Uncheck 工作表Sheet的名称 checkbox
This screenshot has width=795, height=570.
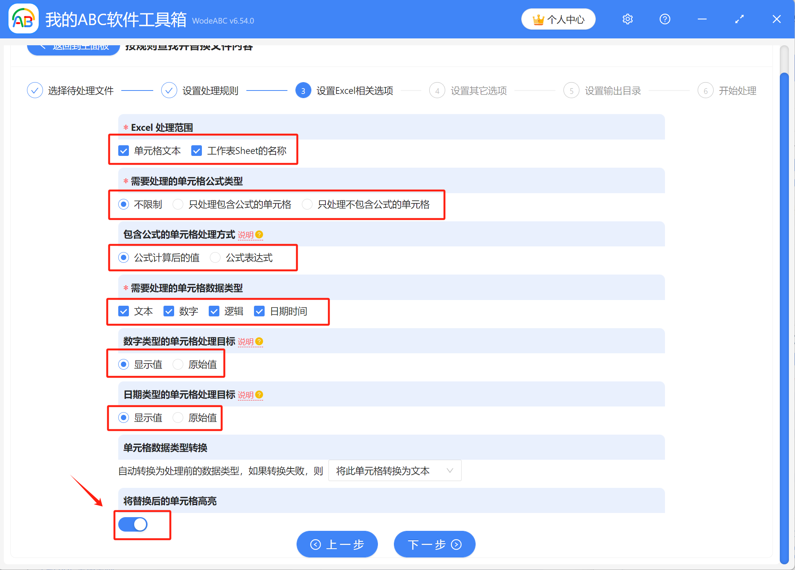point(197,151)
